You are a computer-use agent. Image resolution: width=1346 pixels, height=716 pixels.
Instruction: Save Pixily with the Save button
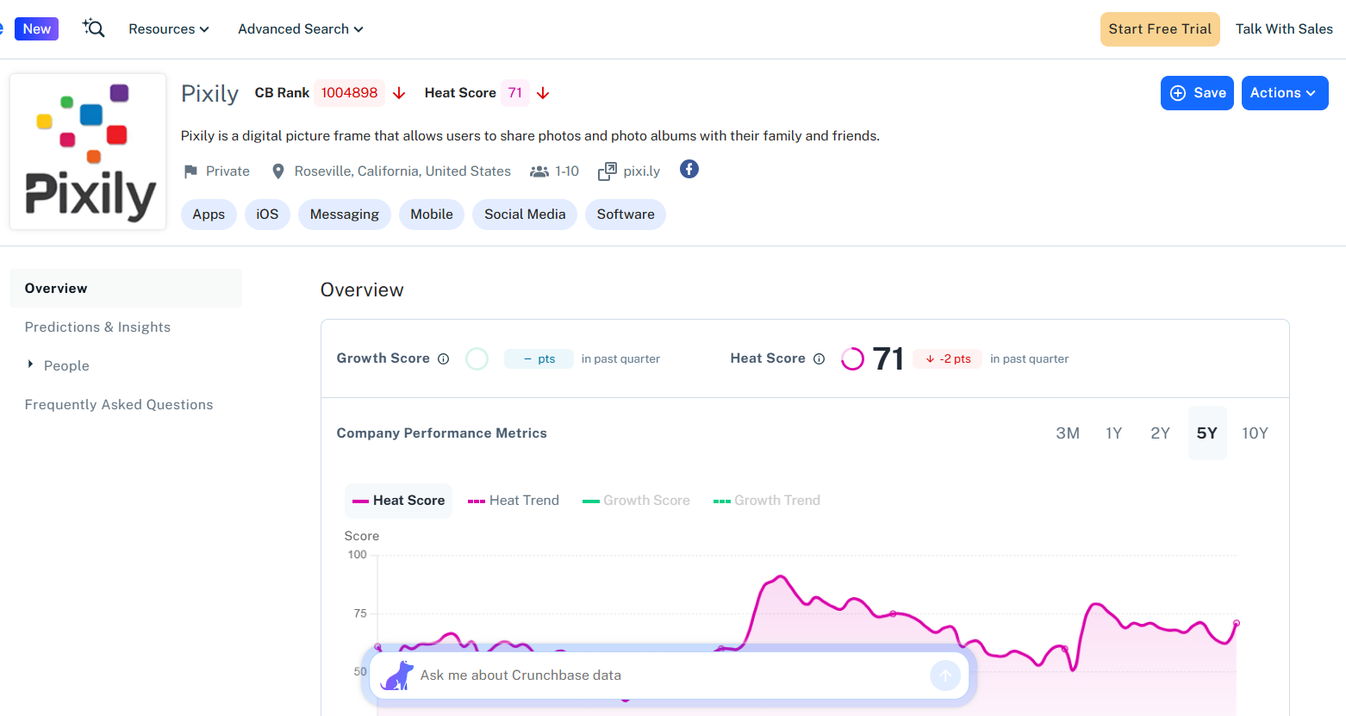1197,93
